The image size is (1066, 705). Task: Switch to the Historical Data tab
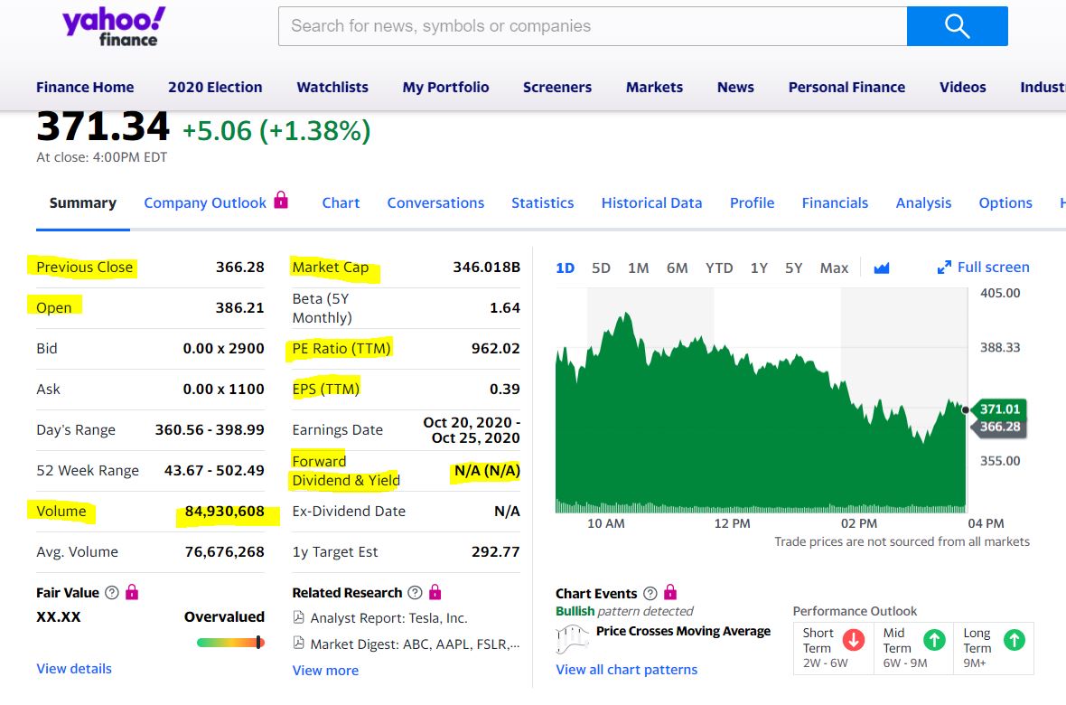[651, 202]
